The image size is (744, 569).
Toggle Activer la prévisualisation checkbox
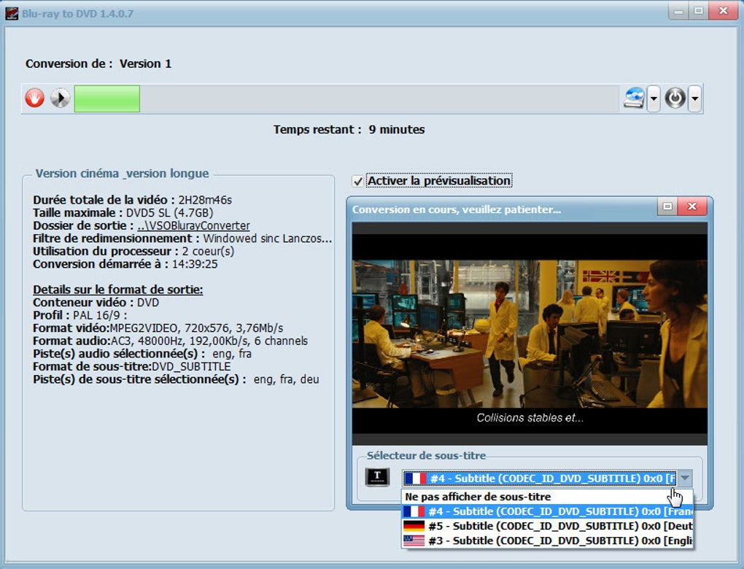[x=357, y=181]
